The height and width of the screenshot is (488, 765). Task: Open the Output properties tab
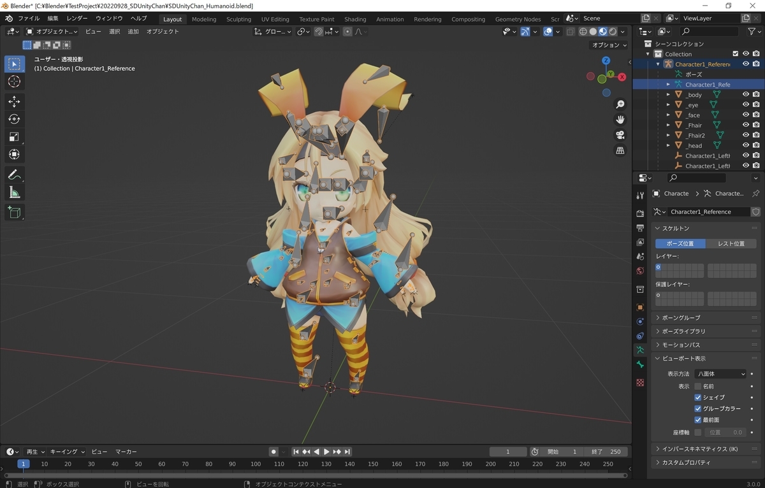coord(640,228)
